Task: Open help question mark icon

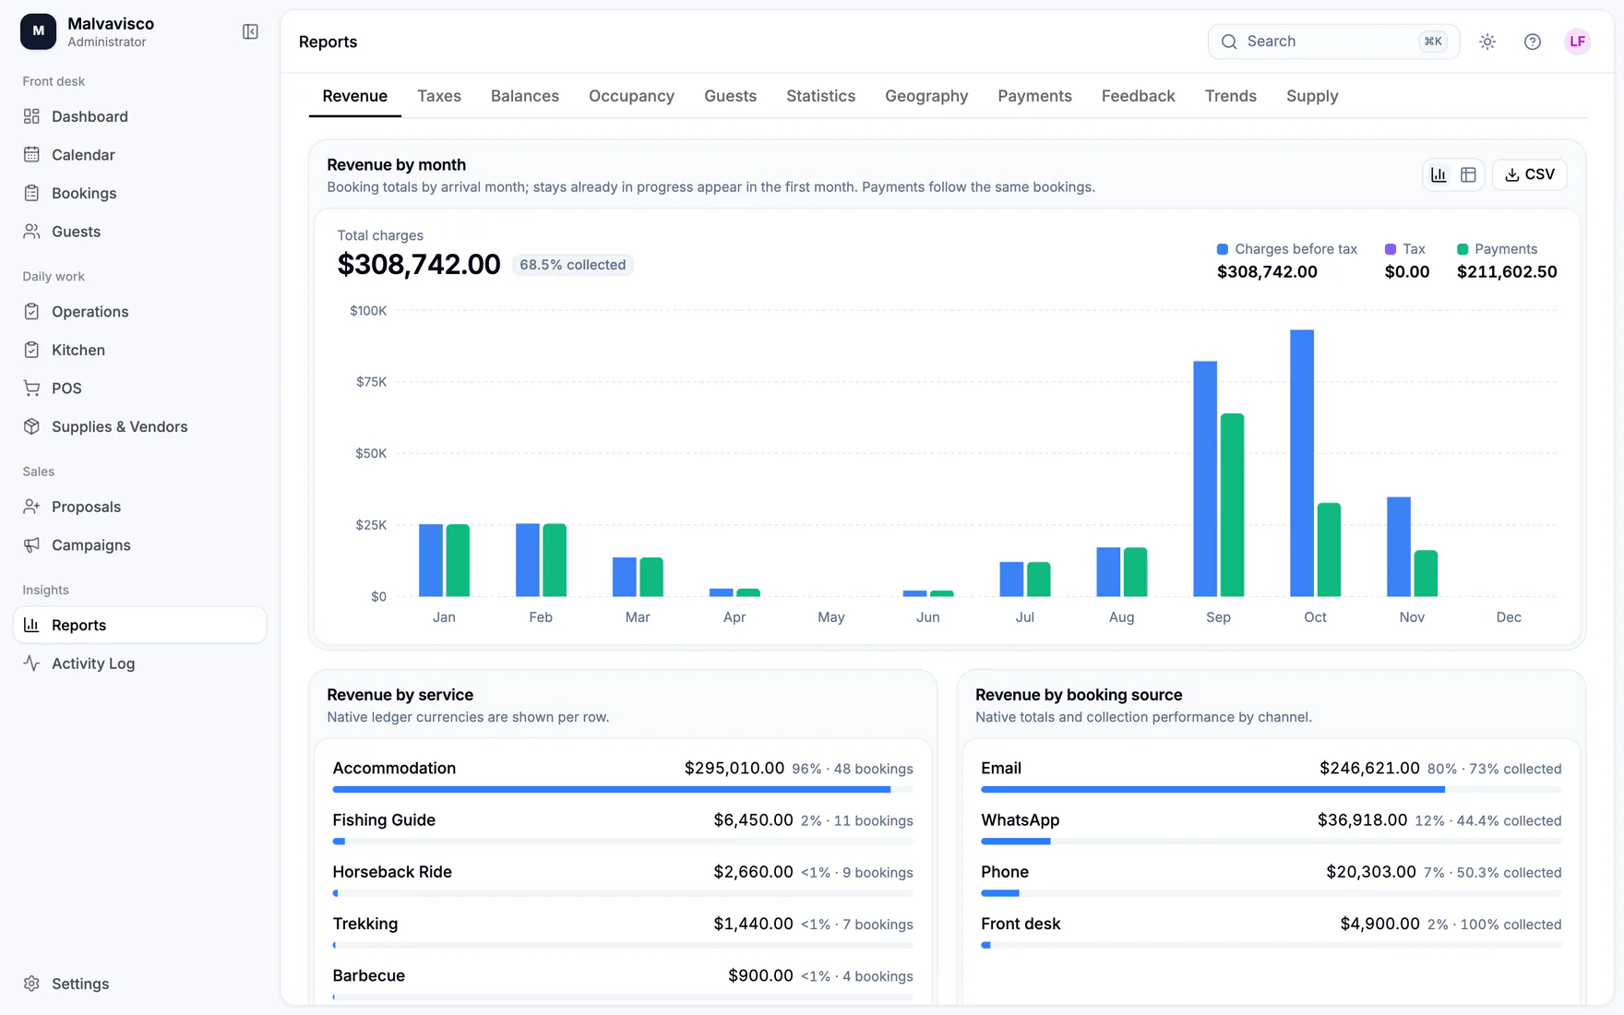Action: [x=1533, y=42]
